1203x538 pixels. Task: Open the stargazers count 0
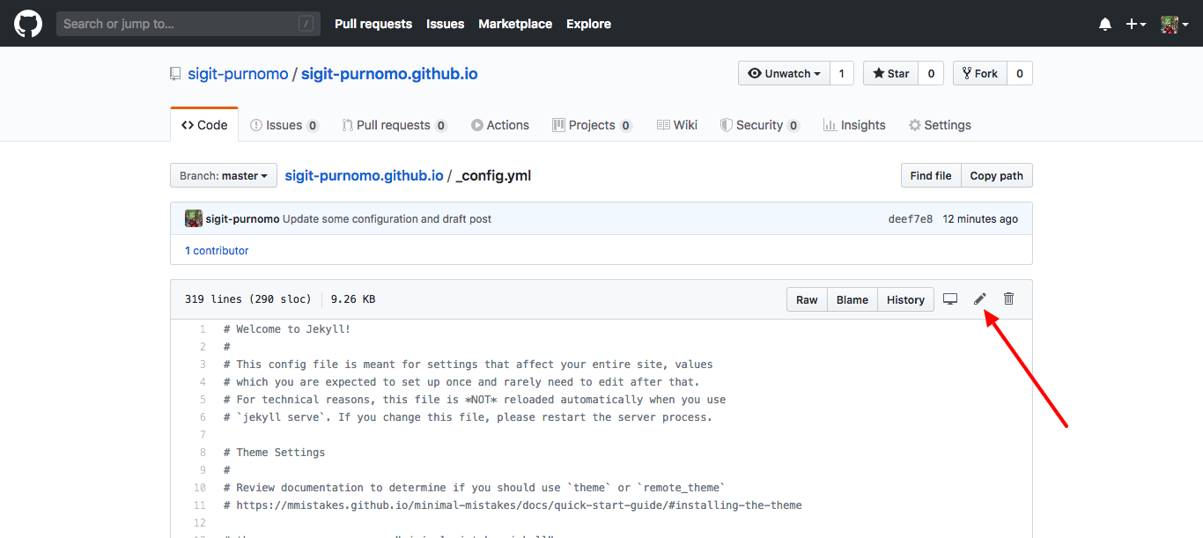pos(931,73)
